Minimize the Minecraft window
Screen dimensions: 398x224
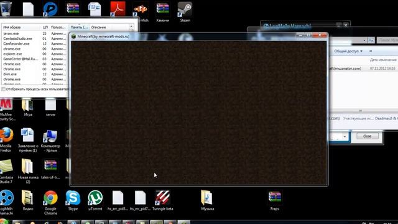tap(300, 35)
